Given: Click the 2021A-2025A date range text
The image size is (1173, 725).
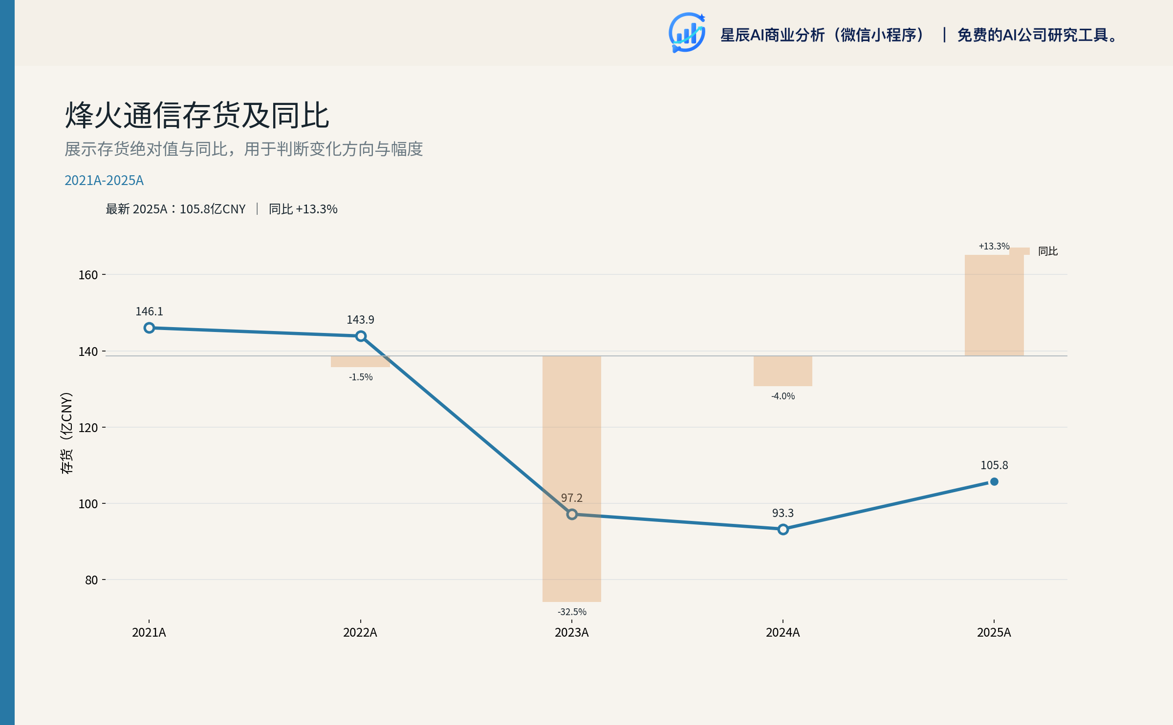Looking at the screenshot, I should pyautogui.click(x=104, y=181).
